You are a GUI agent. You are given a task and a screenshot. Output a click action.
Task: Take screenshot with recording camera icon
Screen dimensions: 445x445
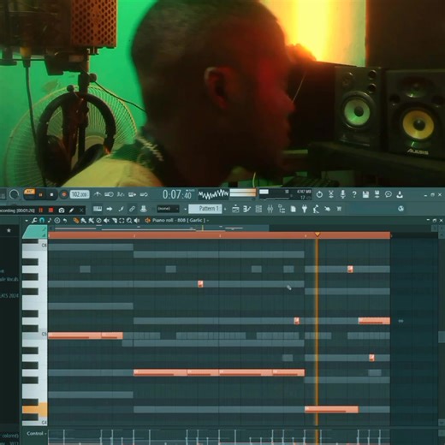[x=62, y=211]
